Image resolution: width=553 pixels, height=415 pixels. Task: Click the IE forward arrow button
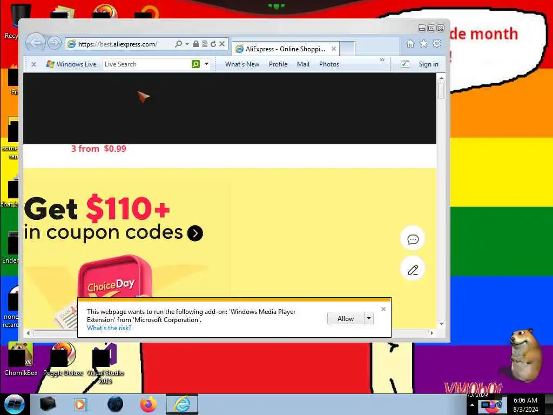point(55,43)
